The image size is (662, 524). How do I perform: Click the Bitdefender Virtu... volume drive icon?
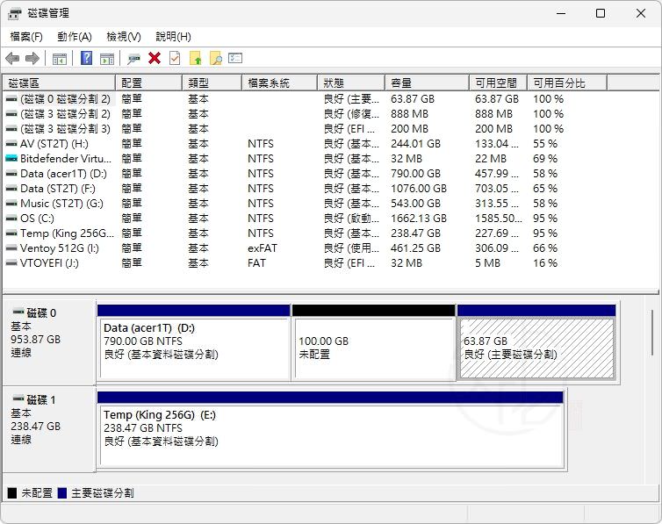[x=11, y=159]
